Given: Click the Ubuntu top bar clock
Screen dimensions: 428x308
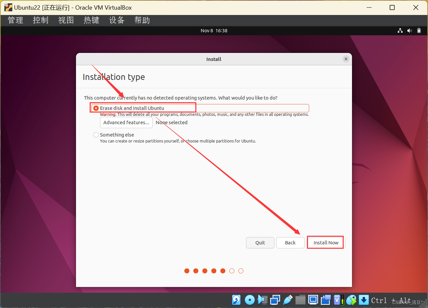Looking at the screenshot, I should point(214,31).
